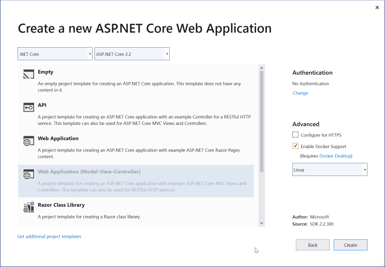
Task: Click the Author 'Microsoft' text
Action: [319, 217]
